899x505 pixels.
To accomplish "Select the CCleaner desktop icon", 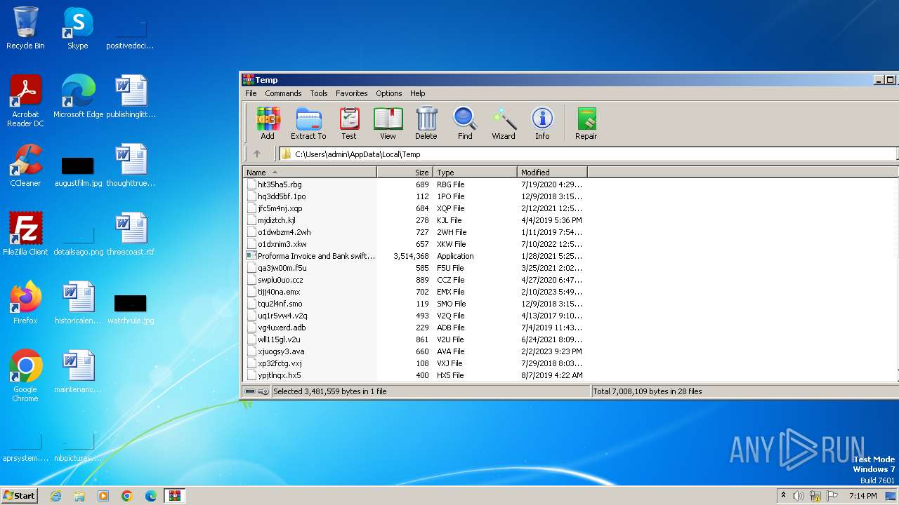I will [x=25, y=166].
